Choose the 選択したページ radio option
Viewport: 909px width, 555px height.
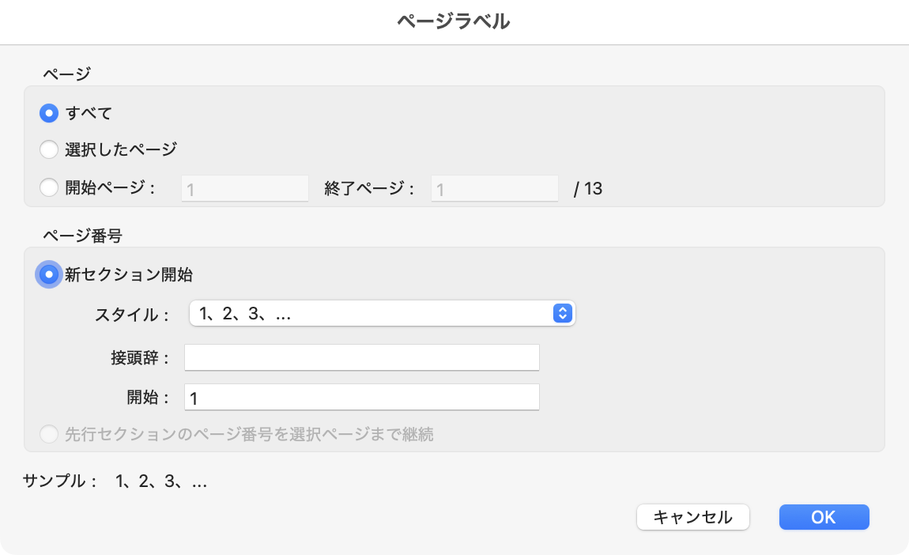click(49, 149)
